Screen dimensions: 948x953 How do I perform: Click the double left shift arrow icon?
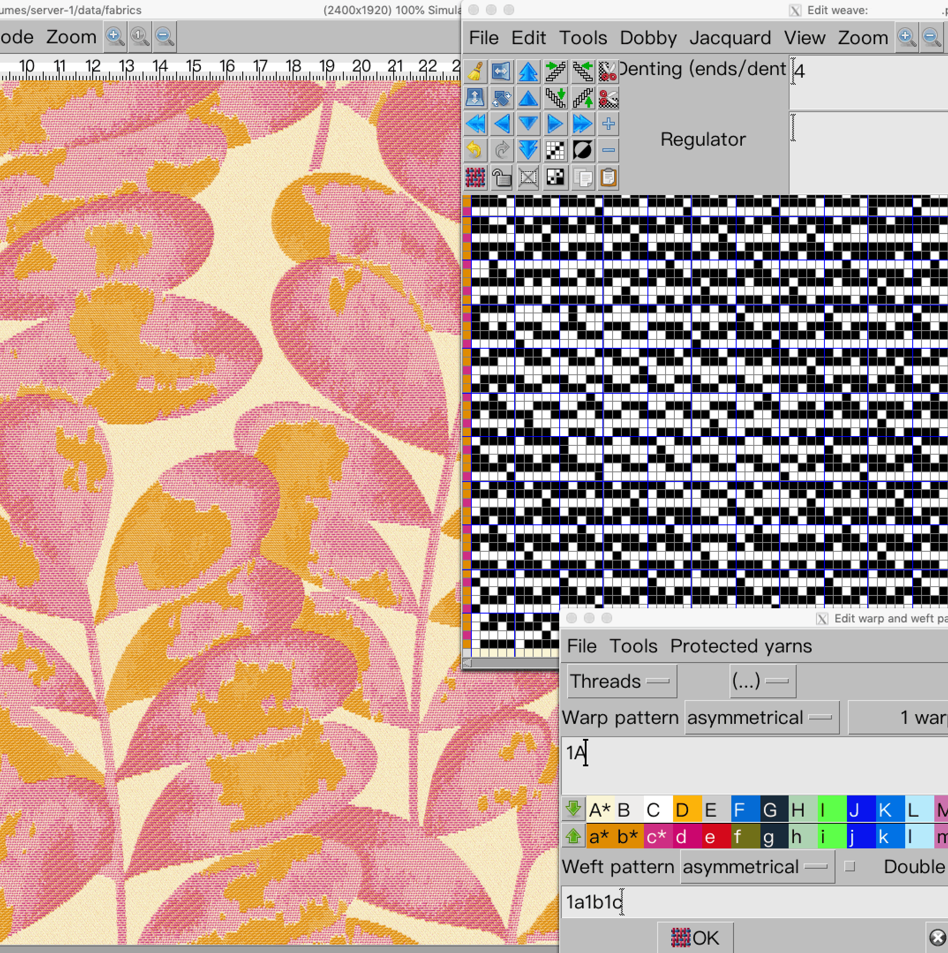pos(475,124)
